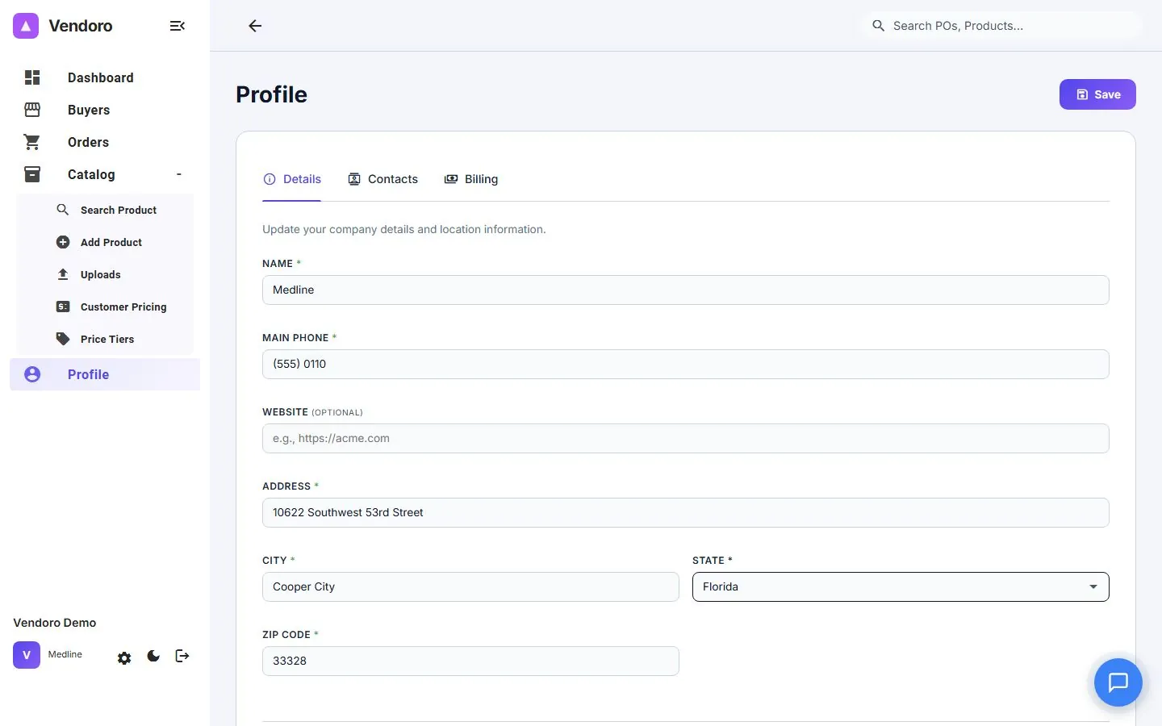The width and height of the screenshot is (1162, 726).
Task: Go to Customer Pricing link
Action: pos(123,307)
